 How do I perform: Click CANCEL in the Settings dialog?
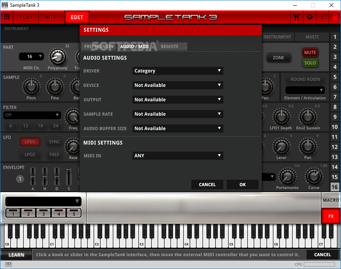click(207, 185)
